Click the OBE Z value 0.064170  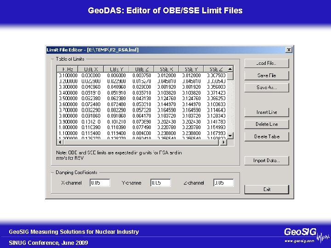pyautogui.click(x=142, y=116)
